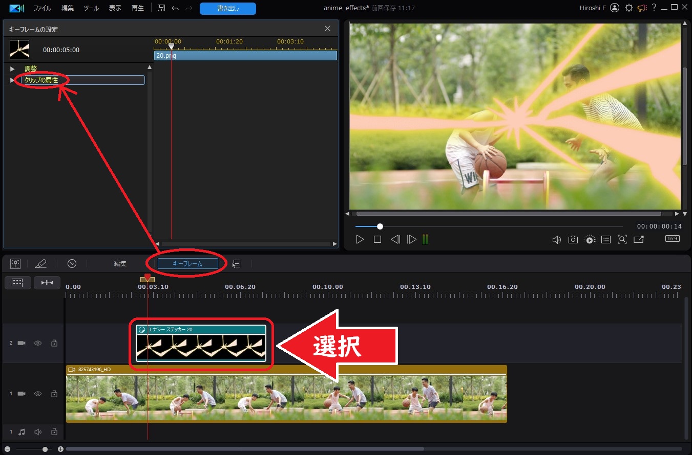Toggle visibility of video track 1
Screen dimensions: 692x455
[x=38, y=394]
